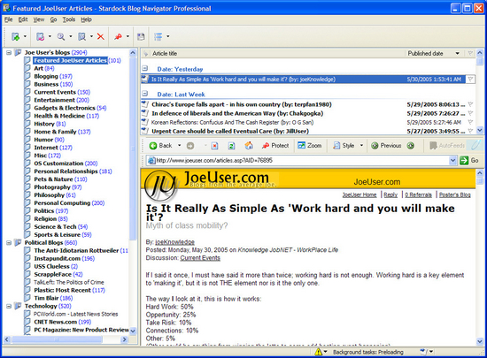
Task: Collapse the Political Blogs tree node
Action: [x=9, y=243]
